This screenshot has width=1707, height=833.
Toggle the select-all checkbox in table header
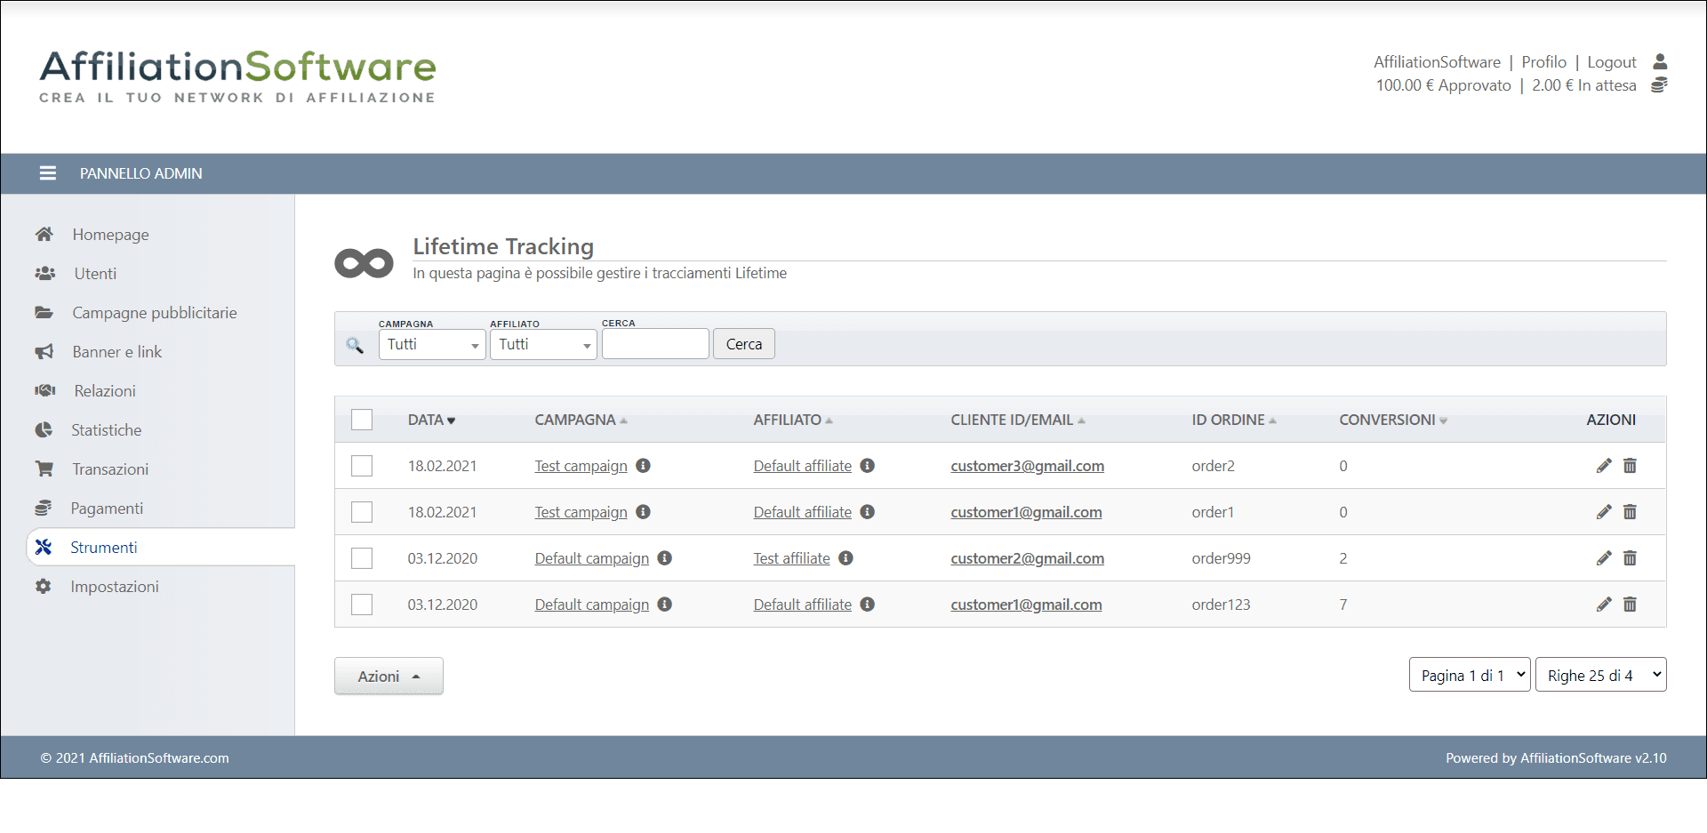click(x=362, y=420)
